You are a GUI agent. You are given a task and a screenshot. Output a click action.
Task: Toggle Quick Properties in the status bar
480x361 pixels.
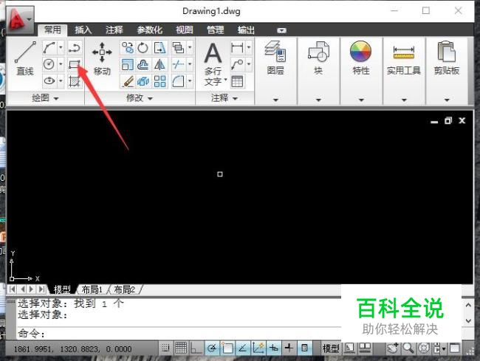(x=304, y=348)
